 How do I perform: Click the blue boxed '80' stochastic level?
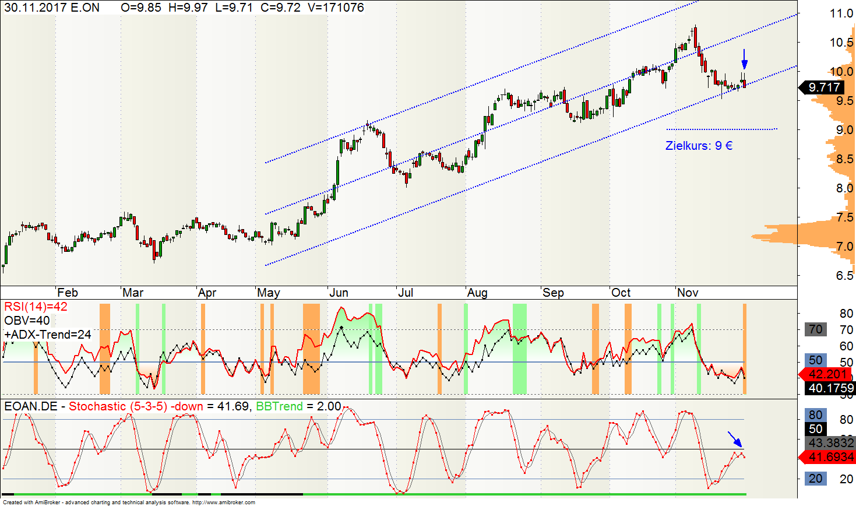click(x=816, y=415)
